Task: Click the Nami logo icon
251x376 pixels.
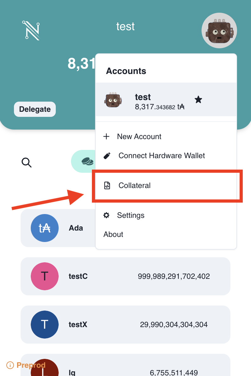Action: tap(31, 30)
